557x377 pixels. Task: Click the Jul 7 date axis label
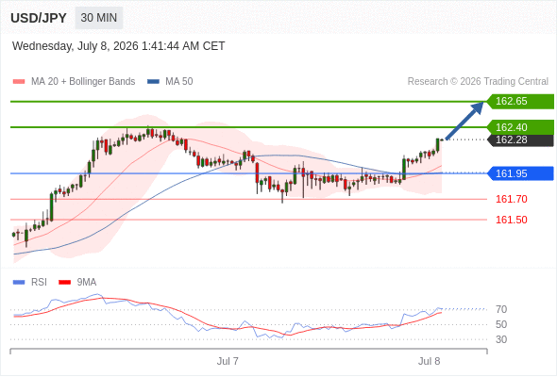228,361
